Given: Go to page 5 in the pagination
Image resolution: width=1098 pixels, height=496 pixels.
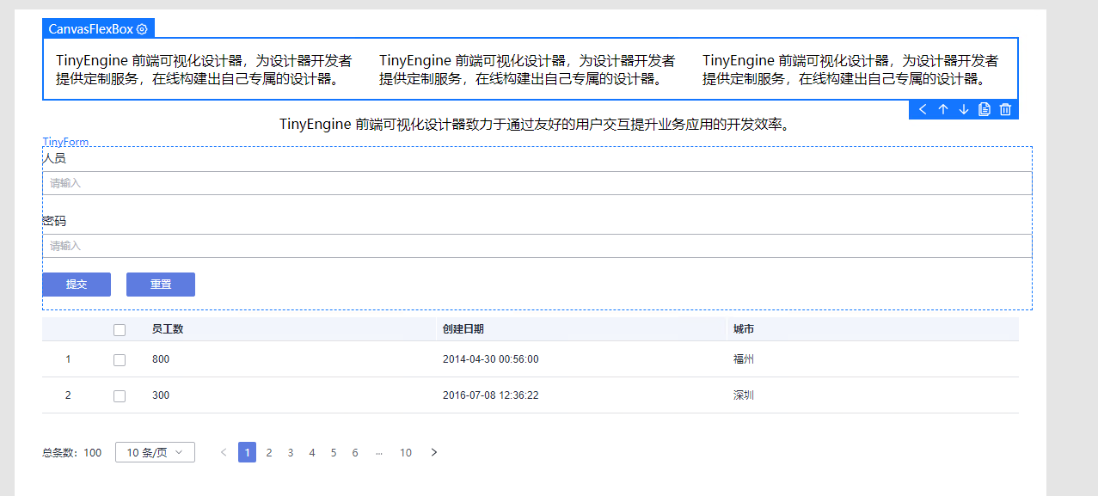Looking at the screenshot, I should pos(334,452).
